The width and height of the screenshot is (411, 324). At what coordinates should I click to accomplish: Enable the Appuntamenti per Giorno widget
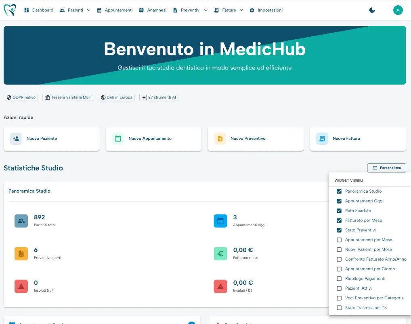(x=339, y=269)
